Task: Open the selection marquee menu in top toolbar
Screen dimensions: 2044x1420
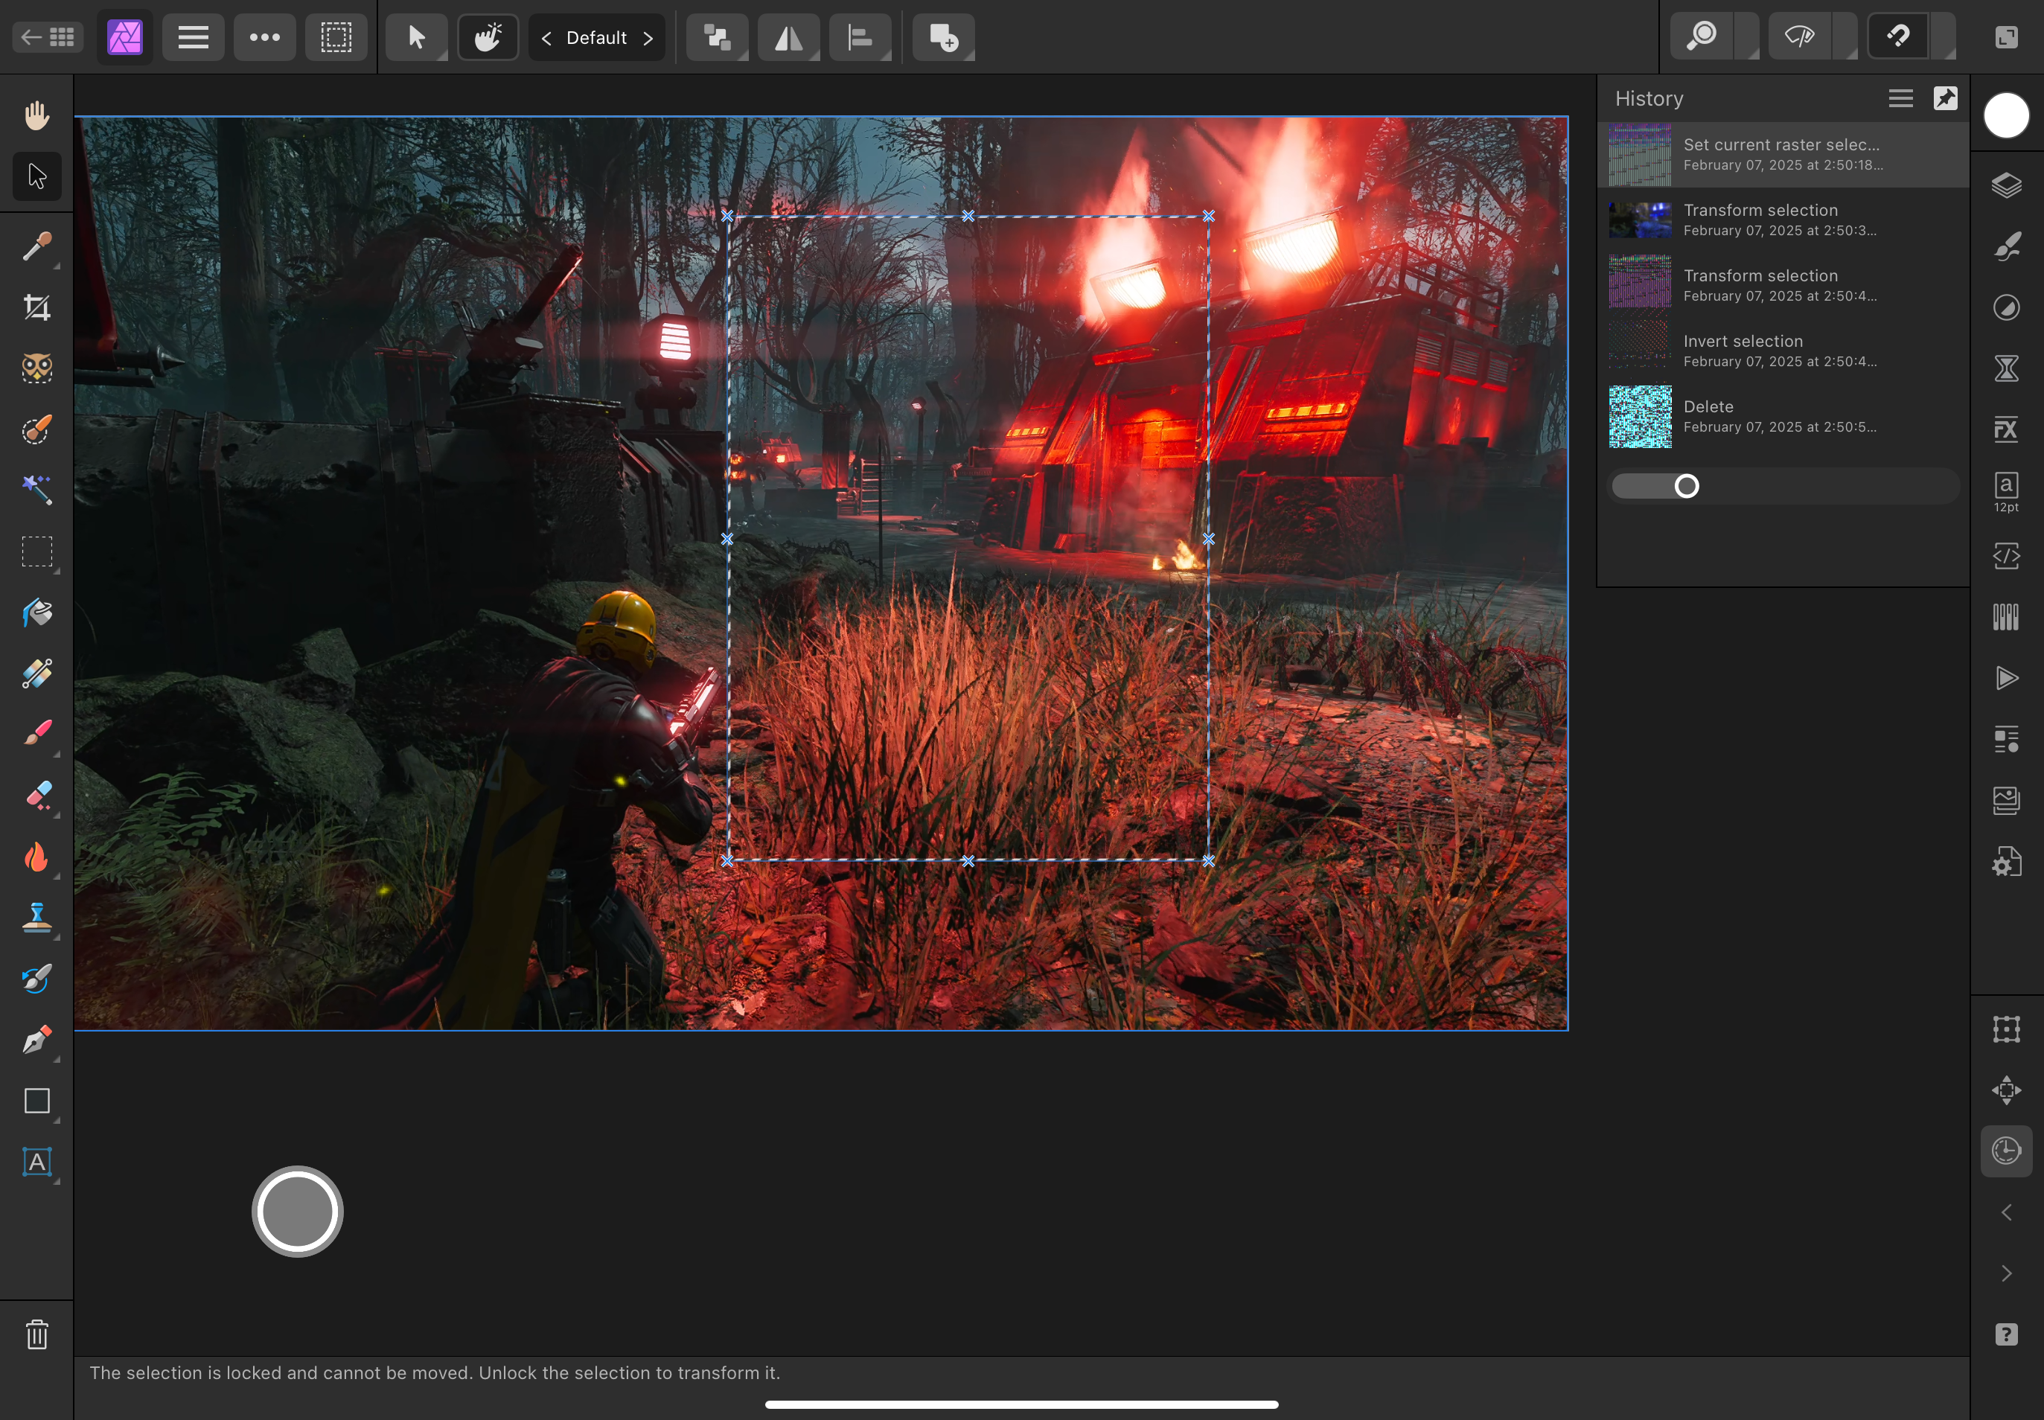Action: click(336, 37)
